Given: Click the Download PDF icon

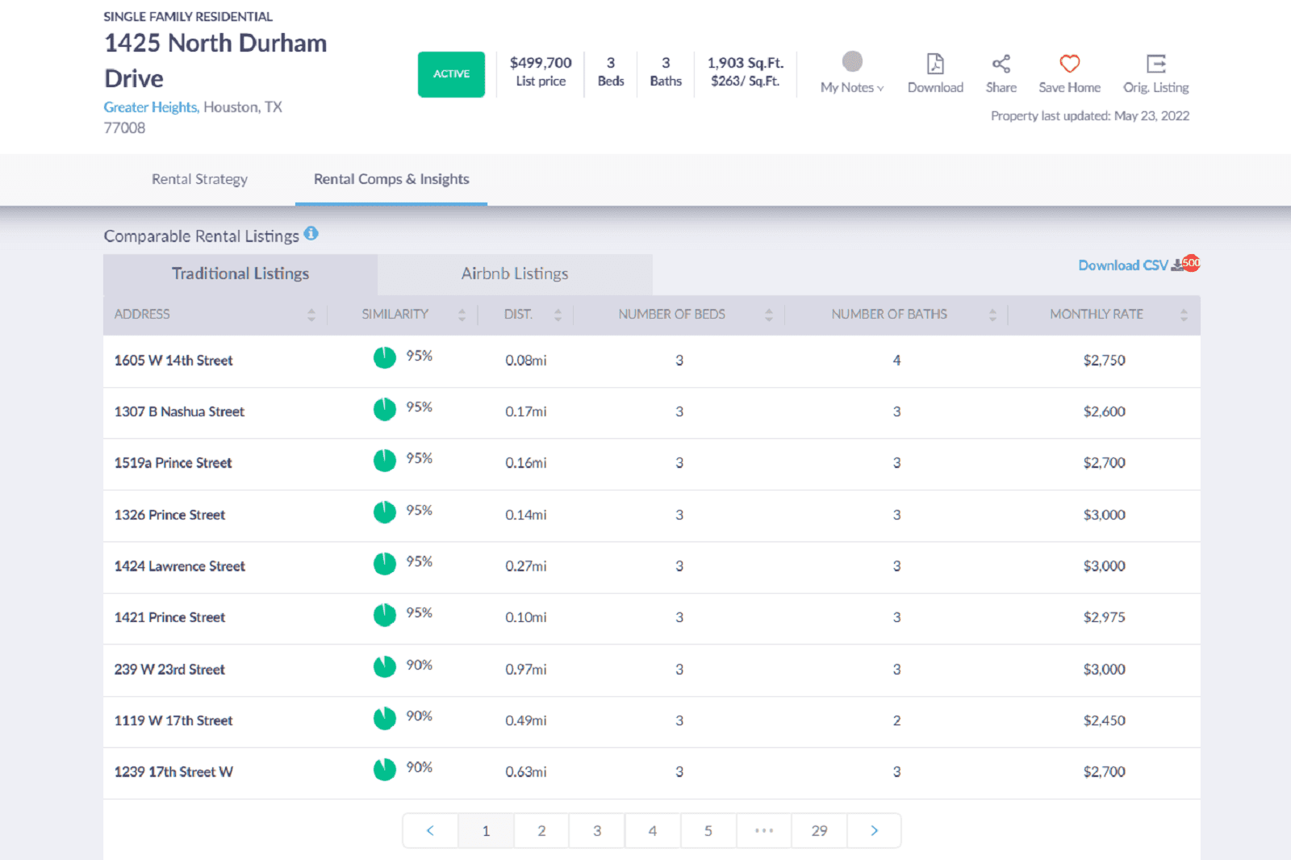Looking at the screenshot, I should [x=935, y=64].
